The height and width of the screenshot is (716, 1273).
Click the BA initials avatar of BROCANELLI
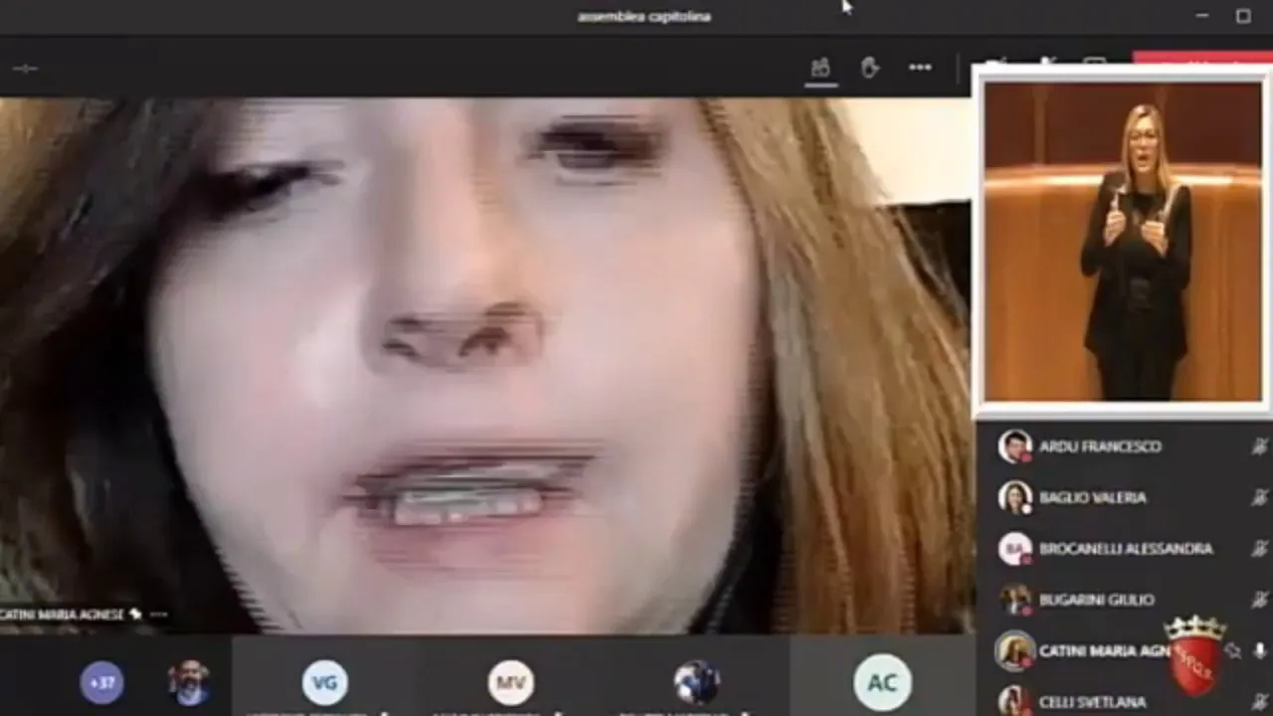point(1014,548)
